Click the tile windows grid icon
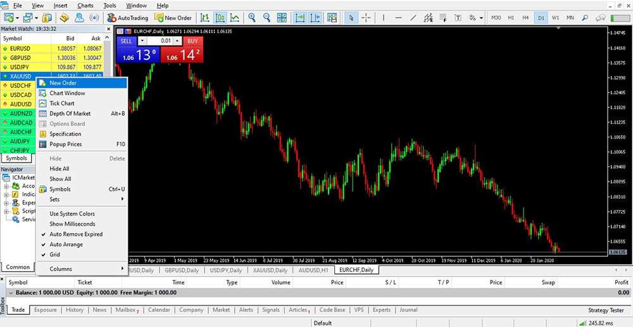This screenshot has width=633, height=327. pos(282,18)
